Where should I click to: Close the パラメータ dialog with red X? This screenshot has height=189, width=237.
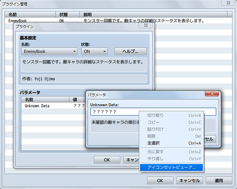pyautogui.click(x=212, y=94)
